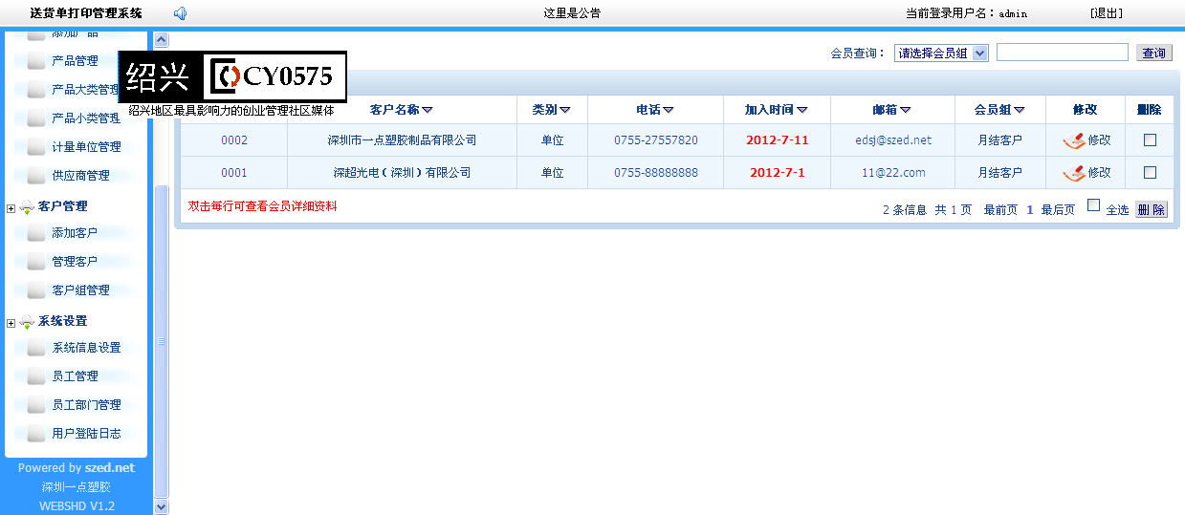Sort by the 类别 column header arrow
This screenshot has height=515, width=1185.
(x=565, y=110)
